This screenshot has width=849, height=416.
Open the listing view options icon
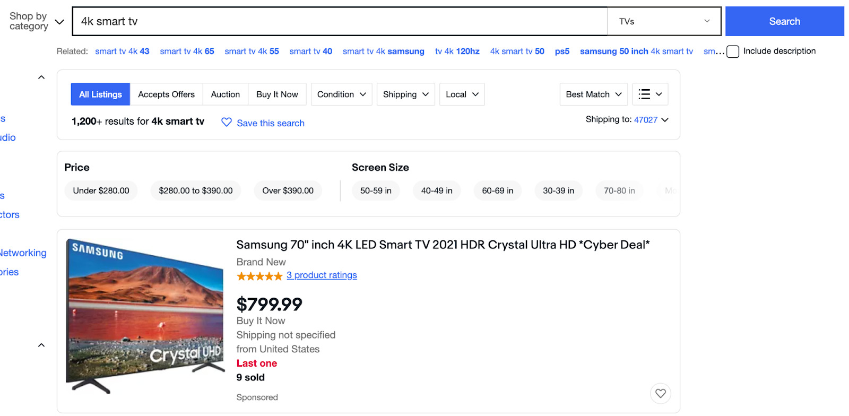click(649, 94)
